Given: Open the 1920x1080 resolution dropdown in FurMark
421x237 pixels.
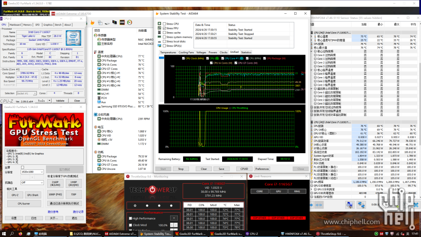Looking at the screenshot, I should [32, 172].
